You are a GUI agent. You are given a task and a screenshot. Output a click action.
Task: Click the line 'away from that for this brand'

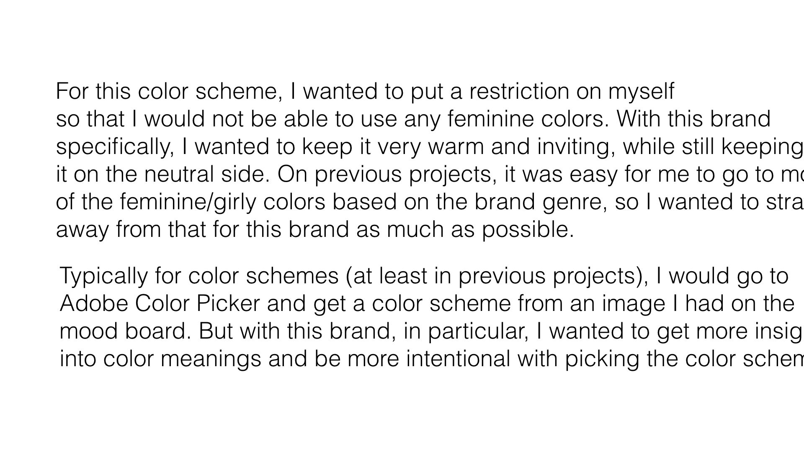(x=202, y=229)
